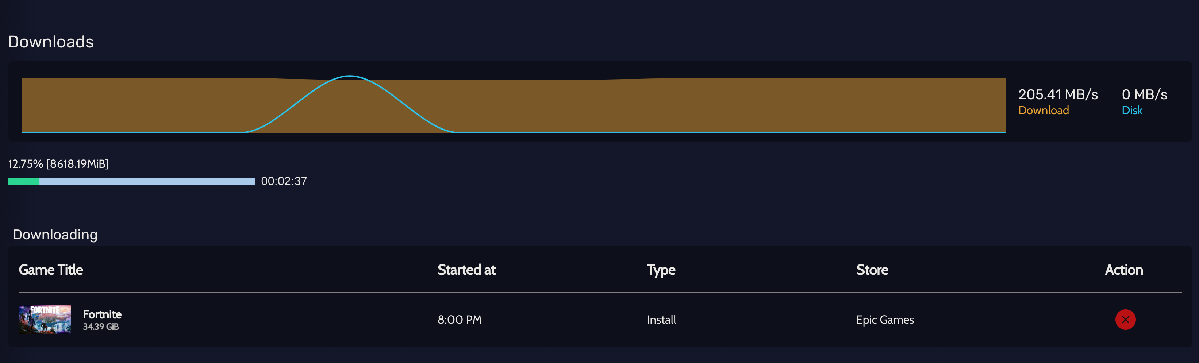Select the Fortnite download row
This screenshot has height=363, width=1199.
coord(558,320)
